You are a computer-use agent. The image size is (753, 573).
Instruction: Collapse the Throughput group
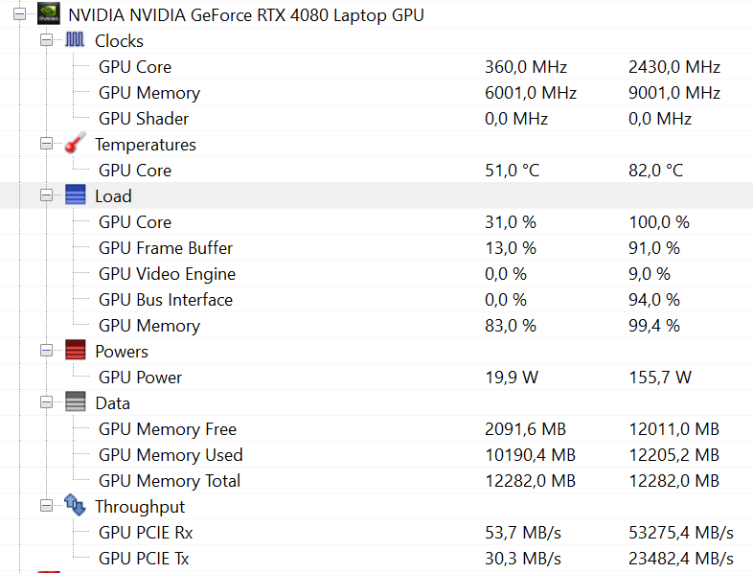[x=47, y=506]
